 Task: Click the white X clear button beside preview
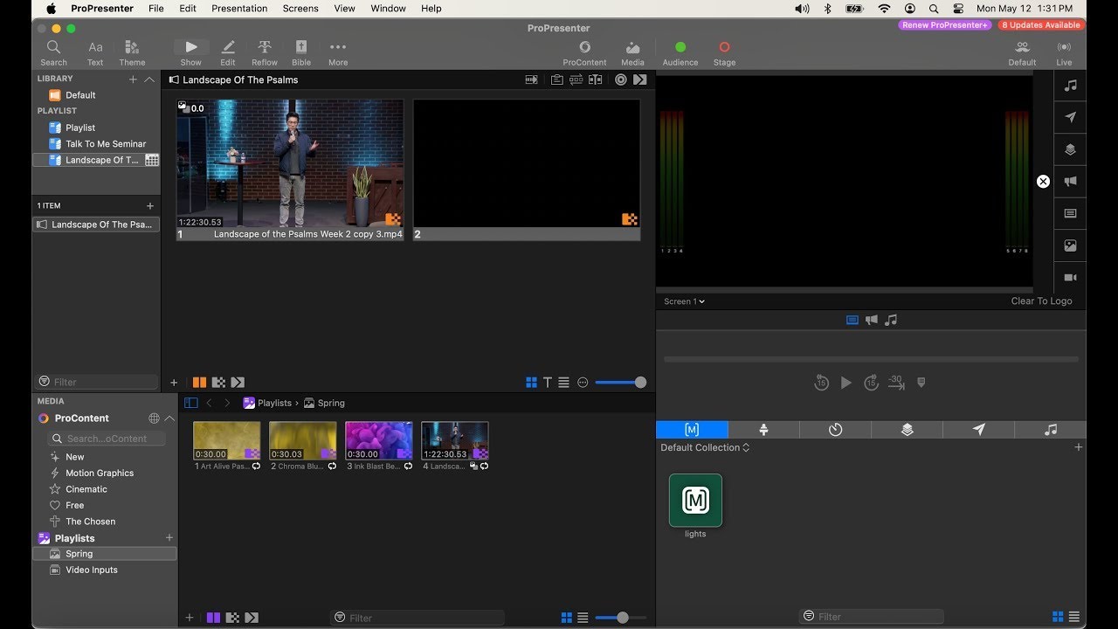(x=1043, y=182)
